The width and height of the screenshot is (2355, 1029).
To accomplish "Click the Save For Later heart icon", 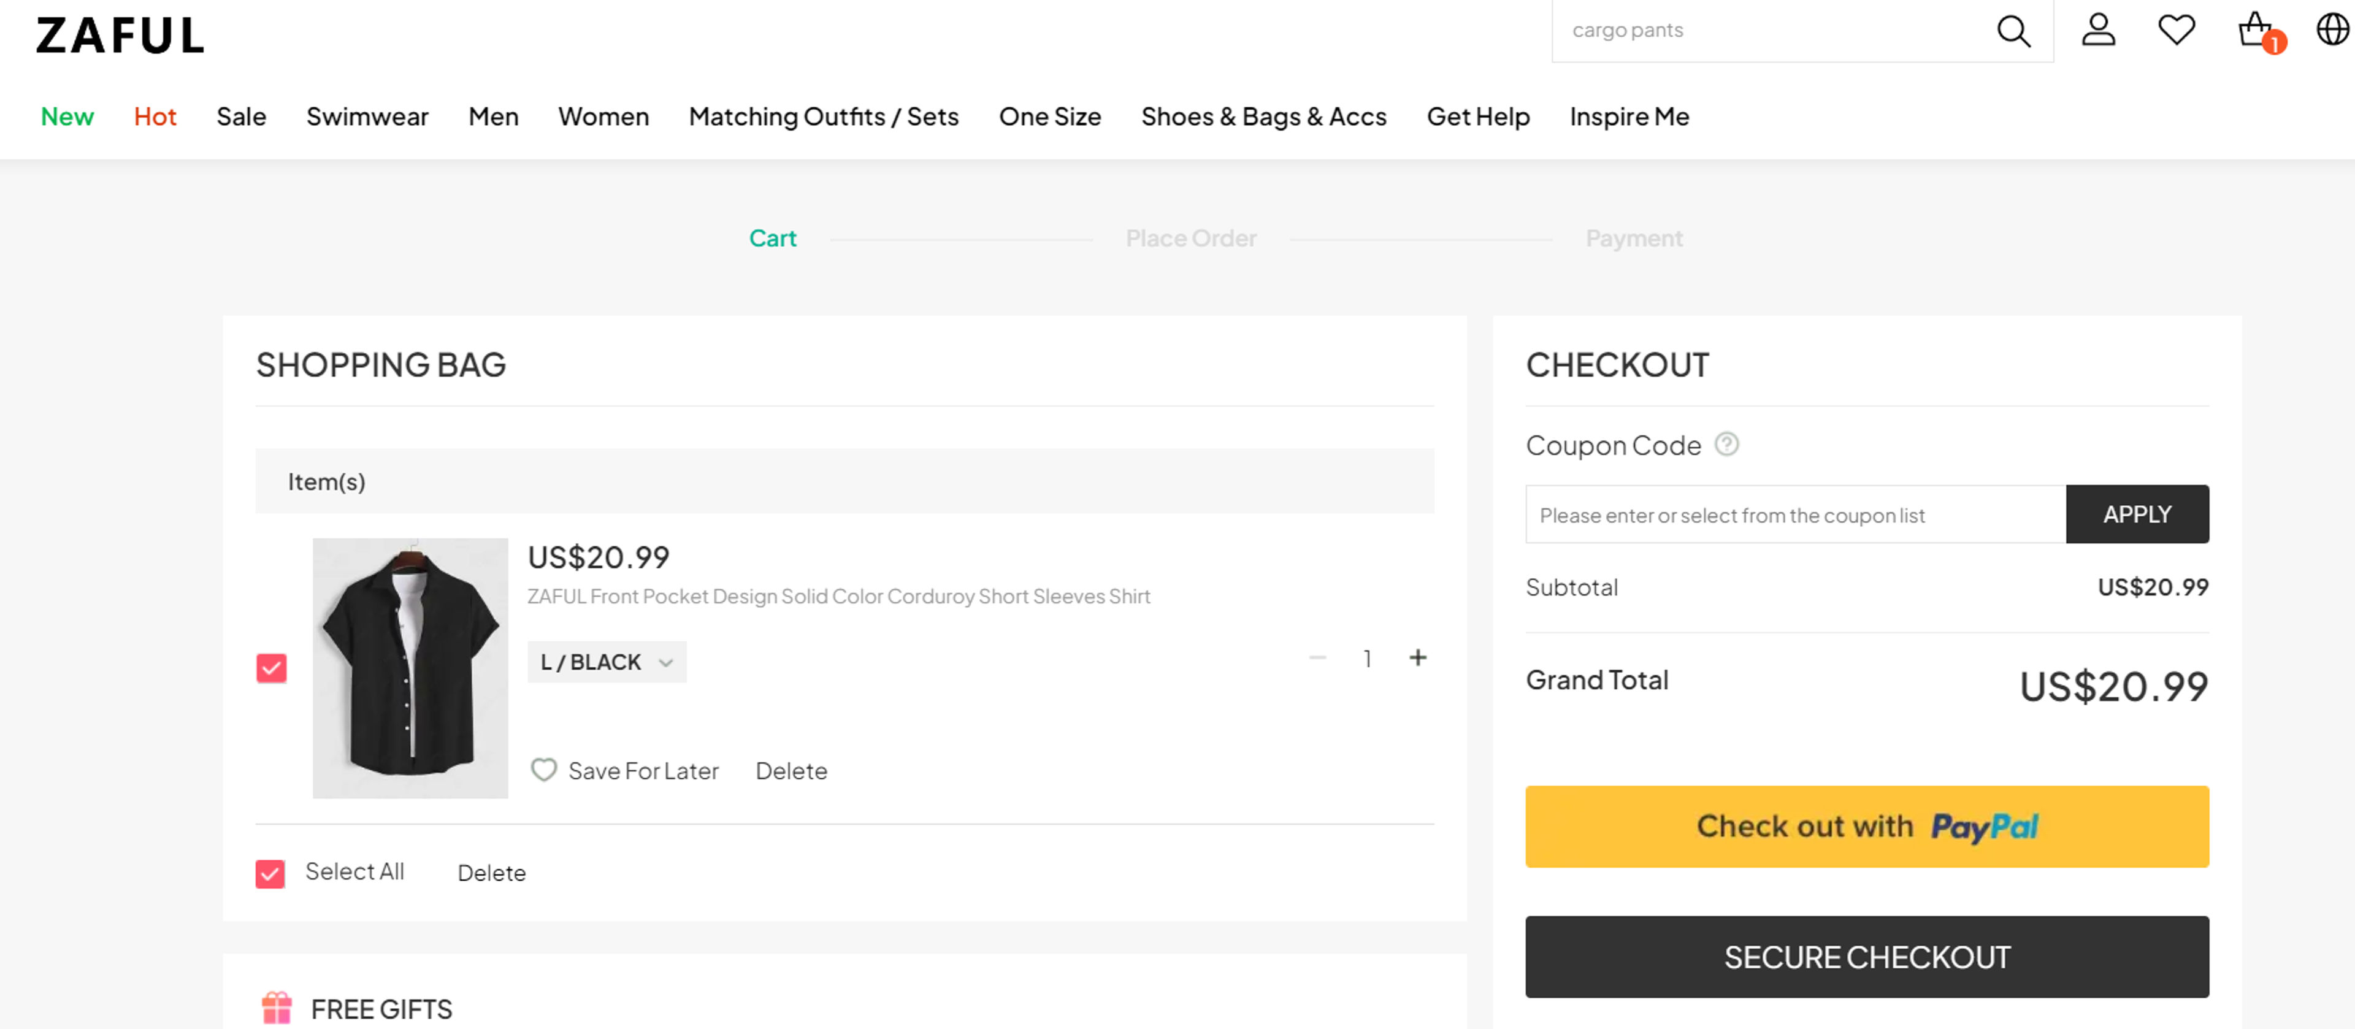I will [543, 770].
